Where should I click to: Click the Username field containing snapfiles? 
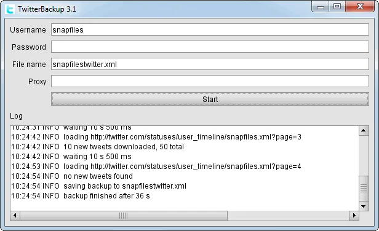[x=210, y=29]
